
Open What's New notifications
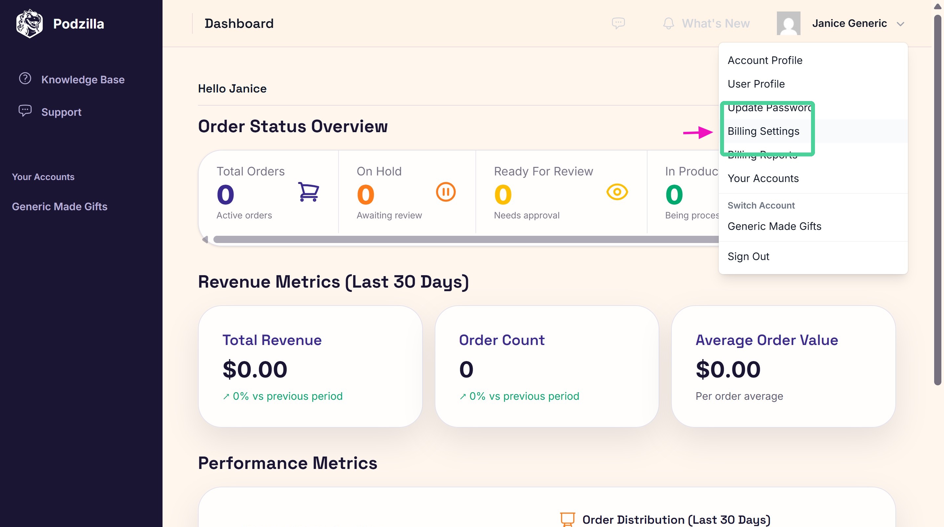tap(716, 23)
